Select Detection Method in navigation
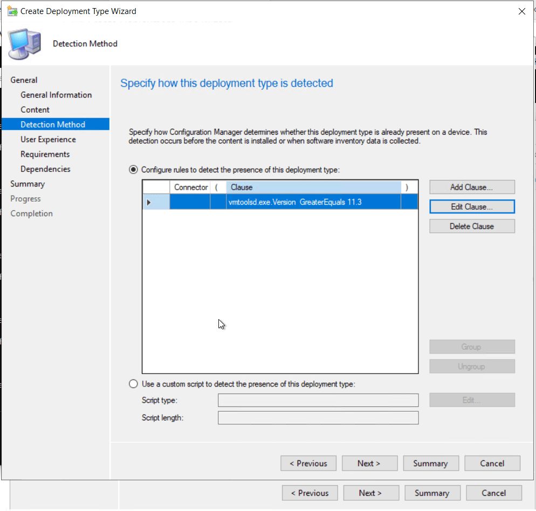The height and width of the screenshot is (511, 536). [x=53, y=125]
